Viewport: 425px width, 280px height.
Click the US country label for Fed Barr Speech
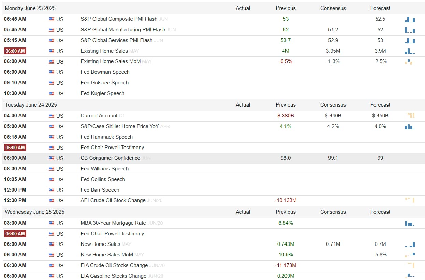(x=60, y=190)
